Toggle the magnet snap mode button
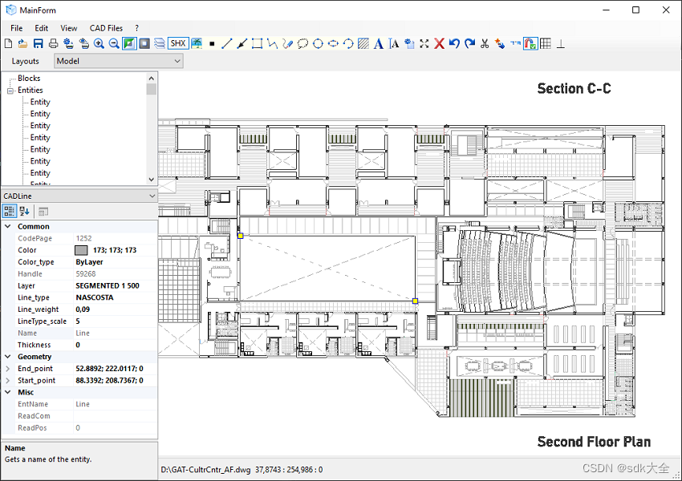This screenshot has height=481, width=682. (530, 43)
